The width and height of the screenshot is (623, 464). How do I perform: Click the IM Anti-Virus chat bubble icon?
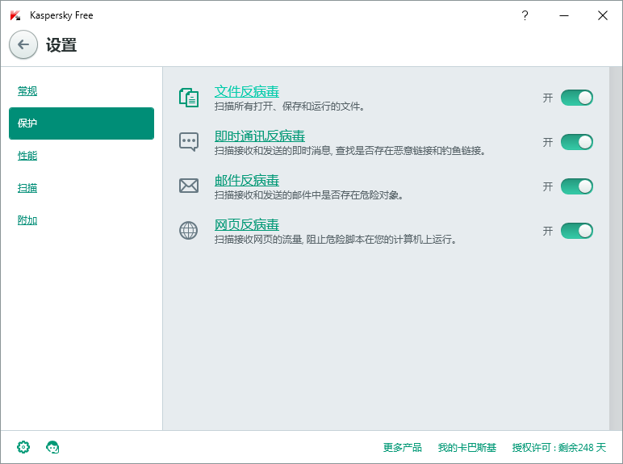(x=188, y=142)
